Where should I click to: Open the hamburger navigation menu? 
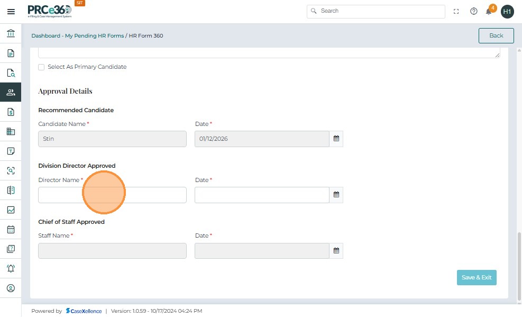pyautogui.click(x=11, y=11)
